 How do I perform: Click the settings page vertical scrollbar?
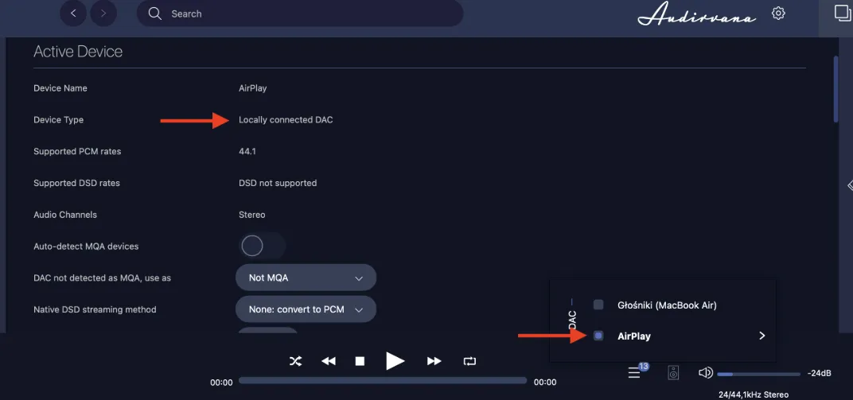(836, 89)
